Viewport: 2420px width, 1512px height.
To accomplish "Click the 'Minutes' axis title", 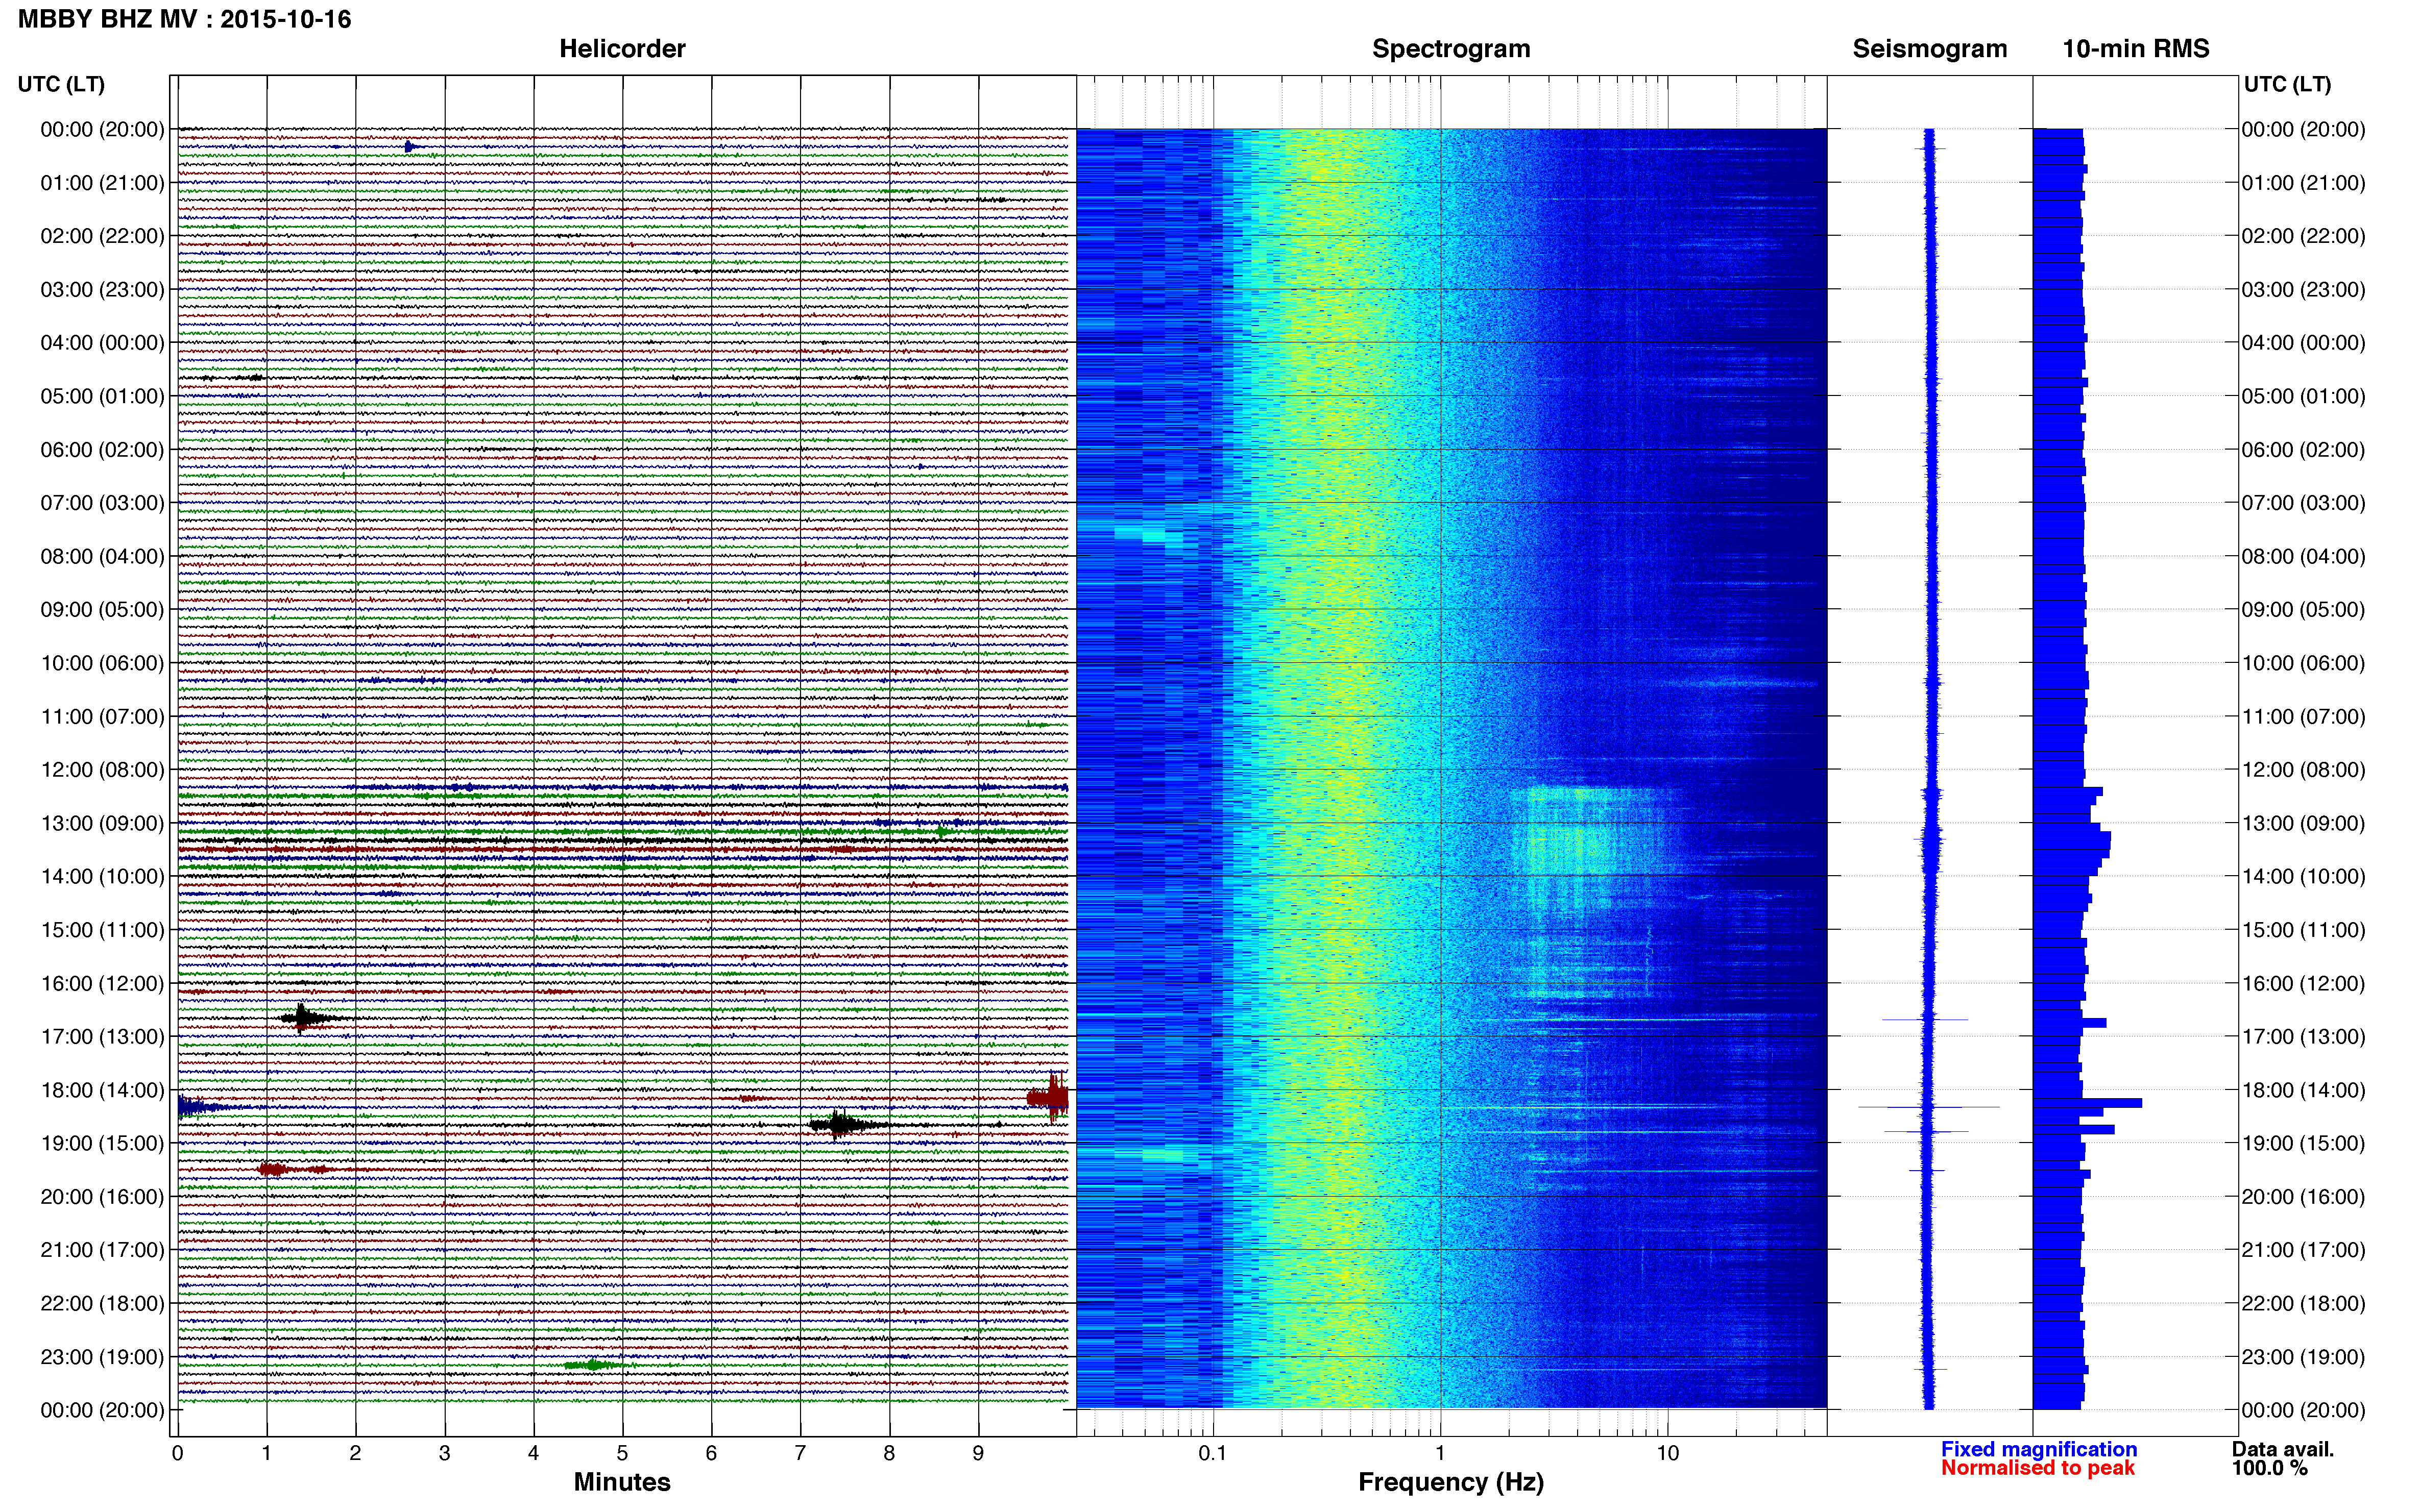I will click(622, 1482).
